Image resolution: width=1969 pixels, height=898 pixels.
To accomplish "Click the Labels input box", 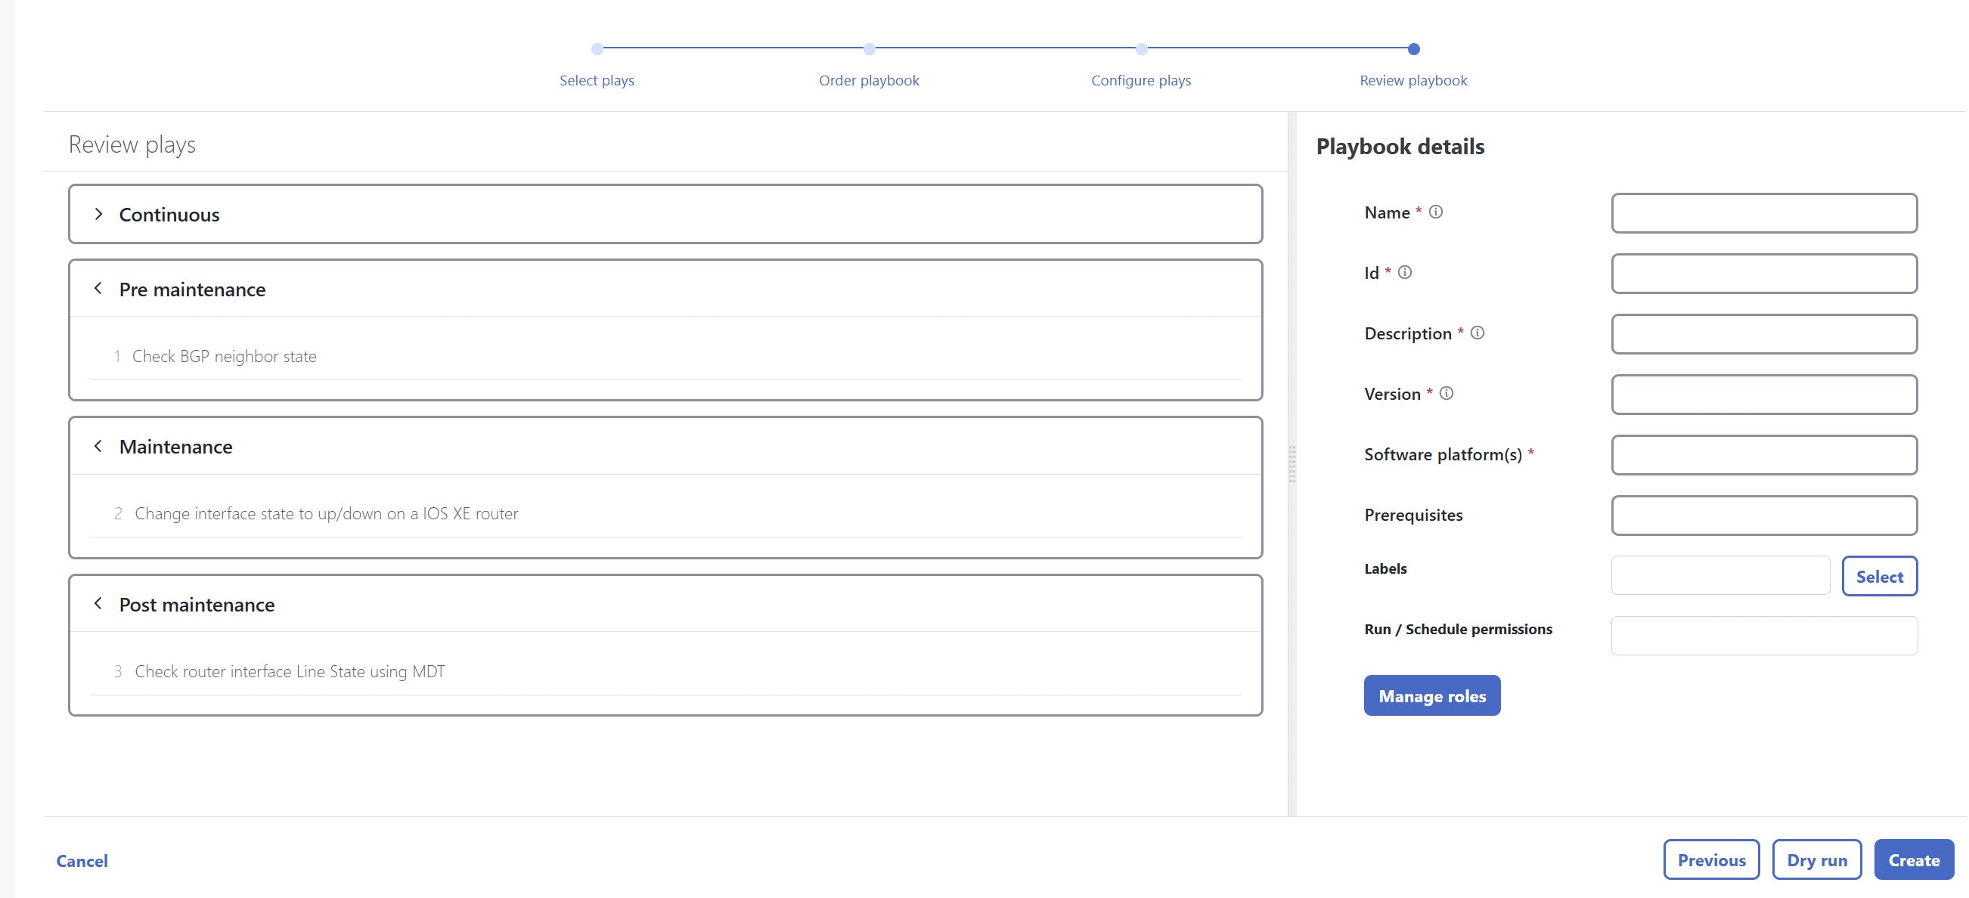I will point(1719,575).
